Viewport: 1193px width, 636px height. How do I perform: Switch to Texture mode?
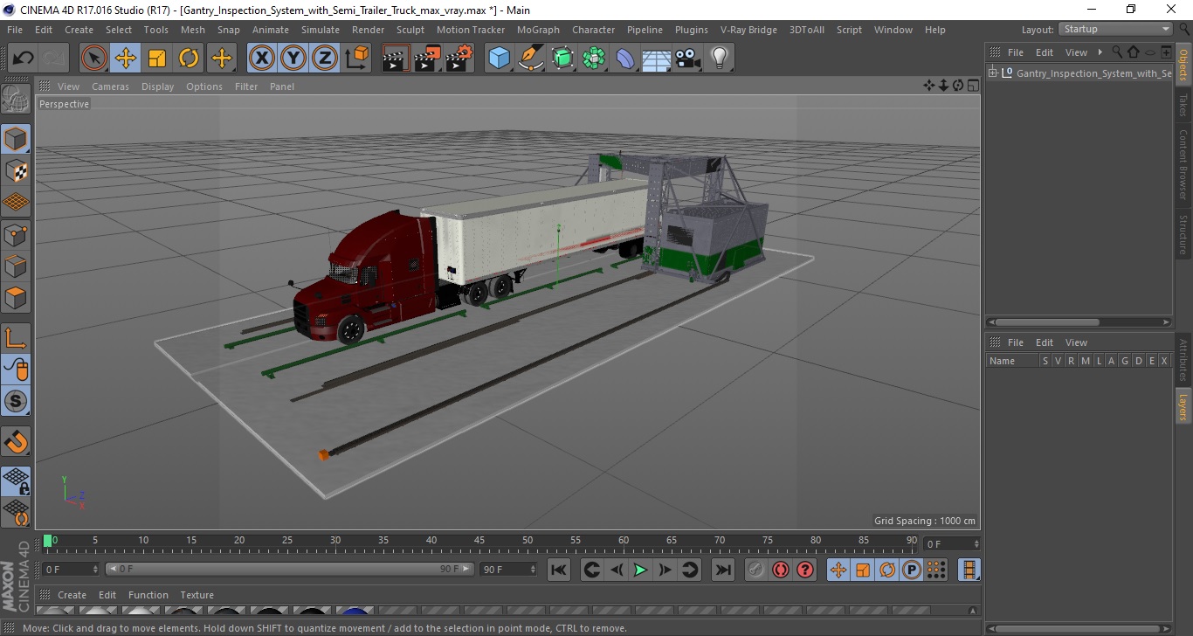point(16,171)
